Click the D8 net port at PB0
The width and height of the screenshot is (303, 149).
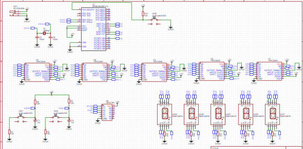tap(119, 39)
